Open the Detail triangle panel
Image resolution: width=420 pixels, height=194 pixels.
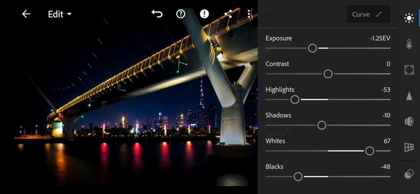tap(409, 96)
